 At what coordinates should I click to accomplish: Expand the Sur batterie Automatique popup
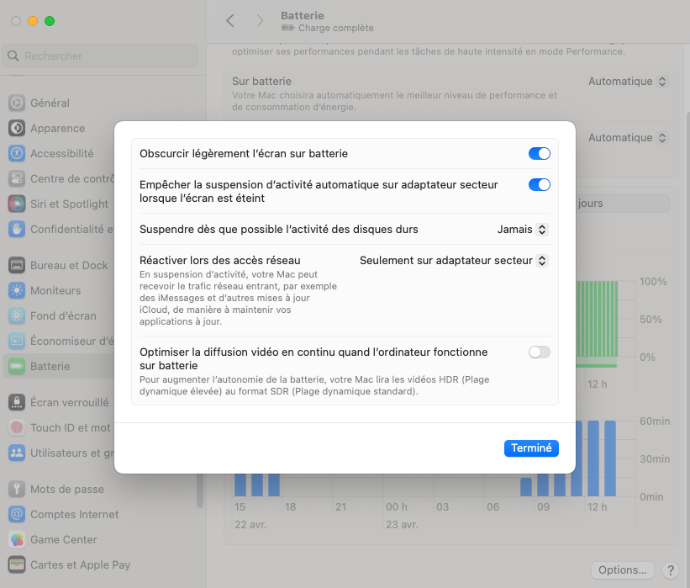coord(628,82)
